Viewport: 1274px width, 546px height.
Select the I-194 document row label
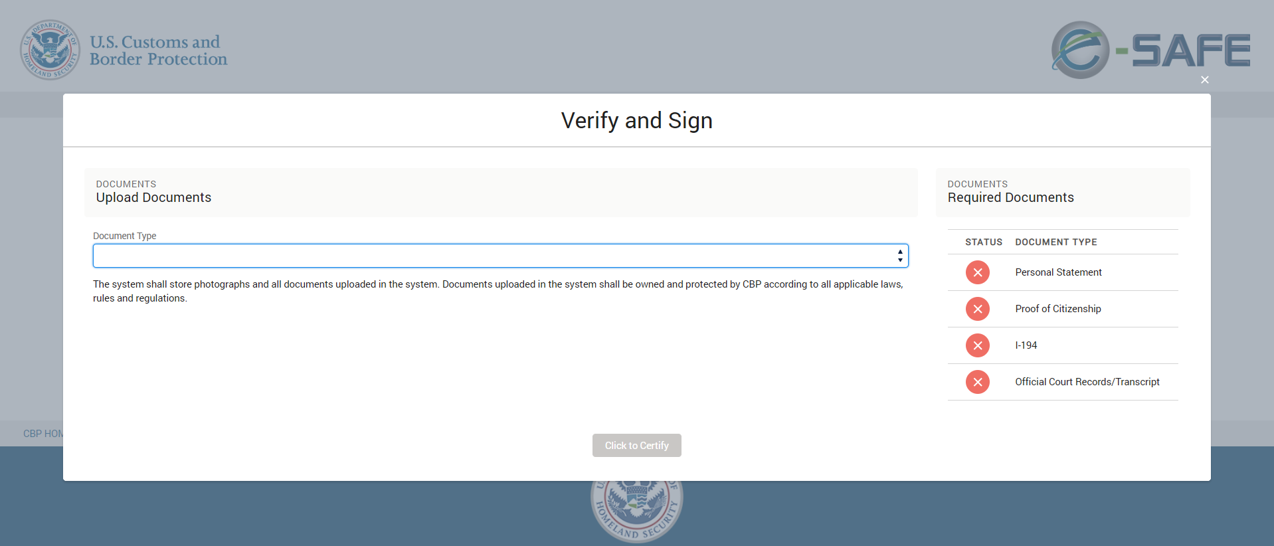pyautogui.click(x=1026, y=345)
